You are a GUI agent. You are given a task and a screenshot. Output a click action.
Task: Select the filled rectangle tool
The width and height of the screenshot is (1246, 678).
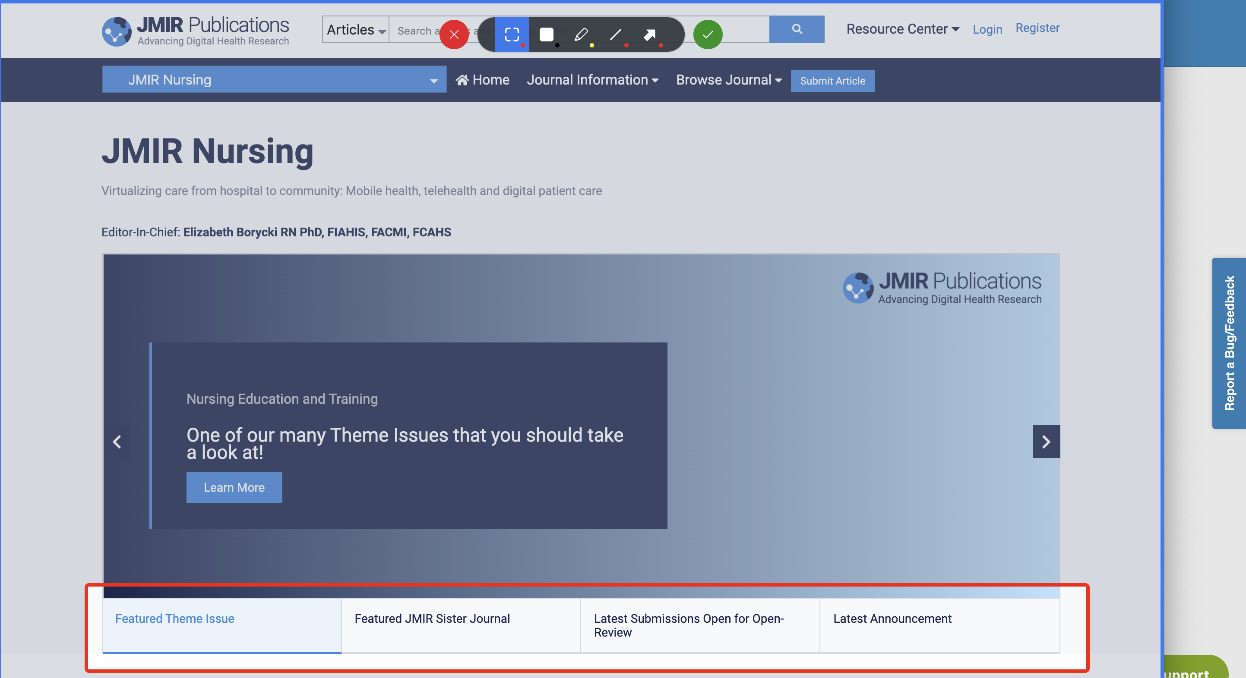546,35
